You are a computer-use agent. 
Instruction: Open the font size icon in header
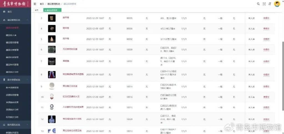(x=270, y=4)
